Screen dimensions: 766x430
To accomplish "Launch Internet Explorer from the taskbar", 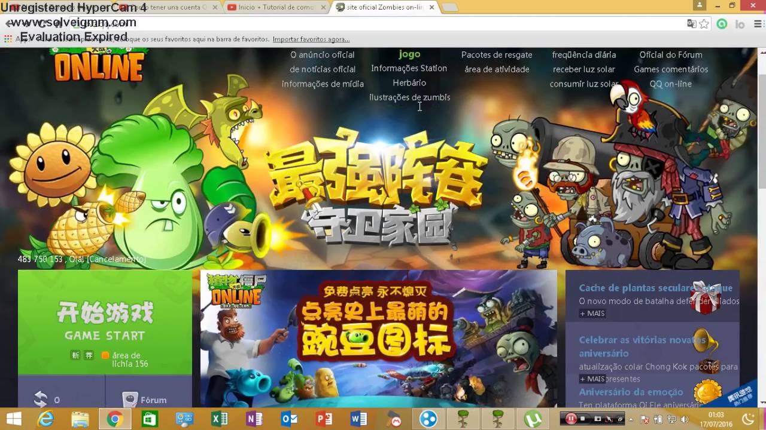I will [x=45, y=419].
